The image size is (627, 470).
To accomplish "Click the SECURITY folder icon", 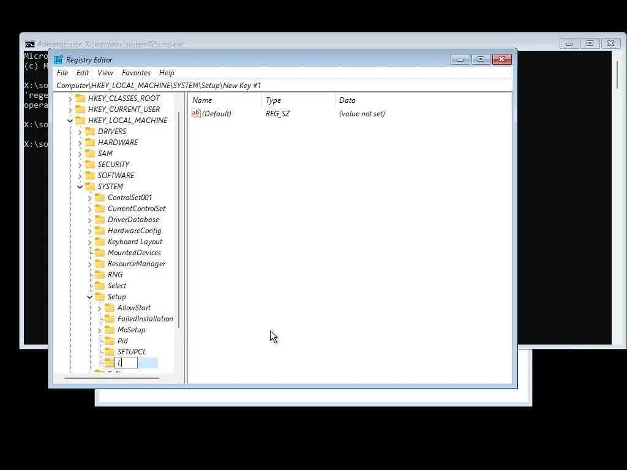I will click(x=91, y=164).
